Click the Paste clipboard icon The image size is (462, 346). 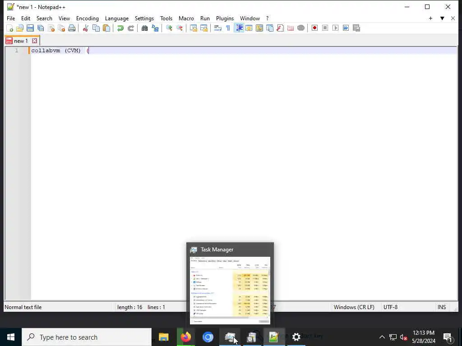[106, 28]
